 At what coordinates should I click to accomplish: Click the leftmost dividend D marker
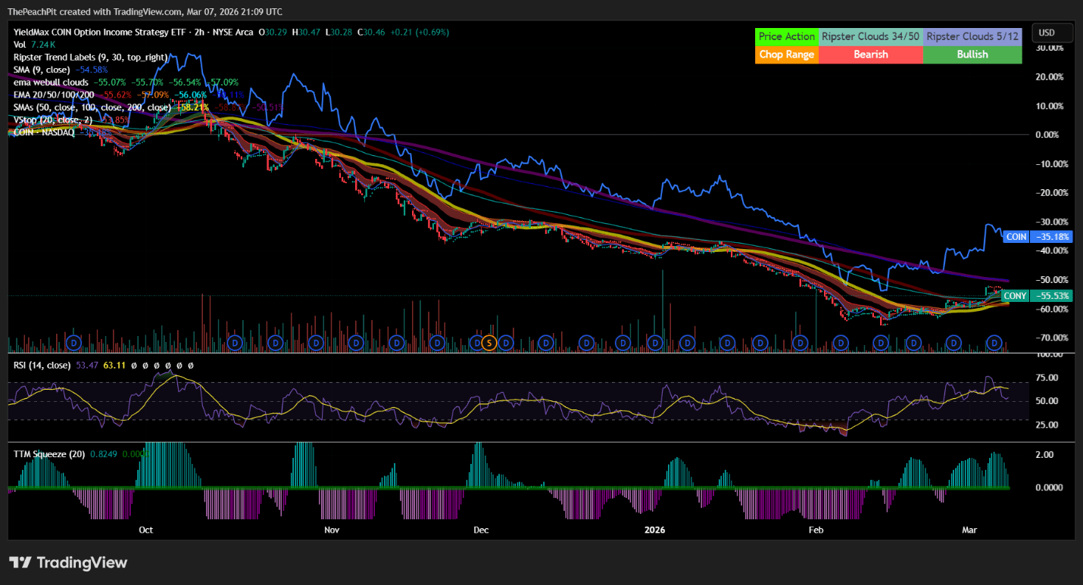point(74,343)
